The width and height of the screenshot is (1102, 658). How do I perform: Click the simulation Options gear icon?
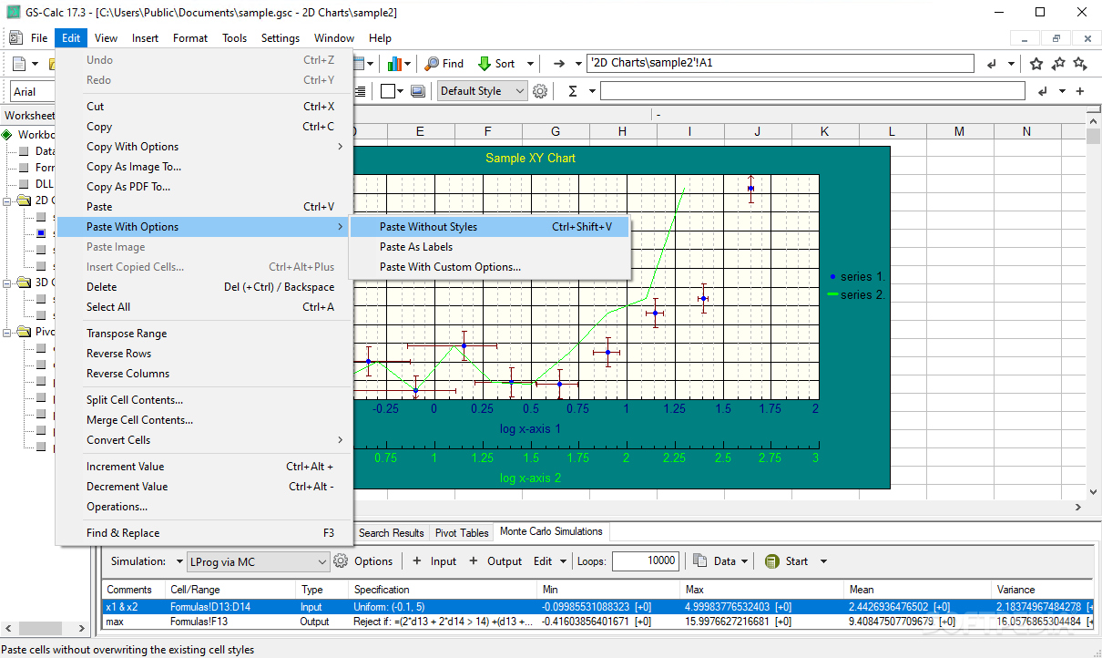342,561
